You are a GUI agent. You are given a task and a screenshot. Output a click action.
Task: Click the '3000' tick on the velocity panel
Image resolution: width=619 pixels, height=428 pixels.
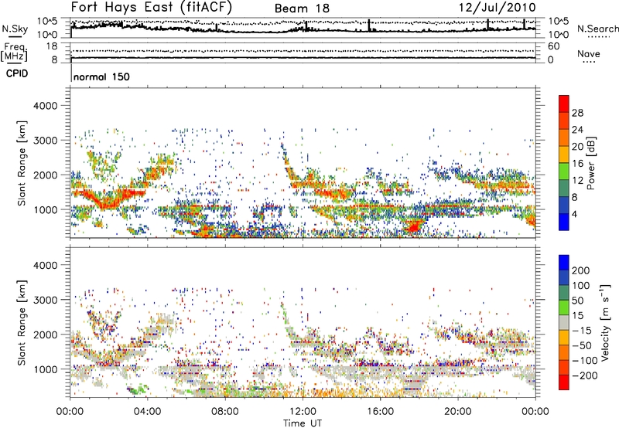[x=46, y=300]
